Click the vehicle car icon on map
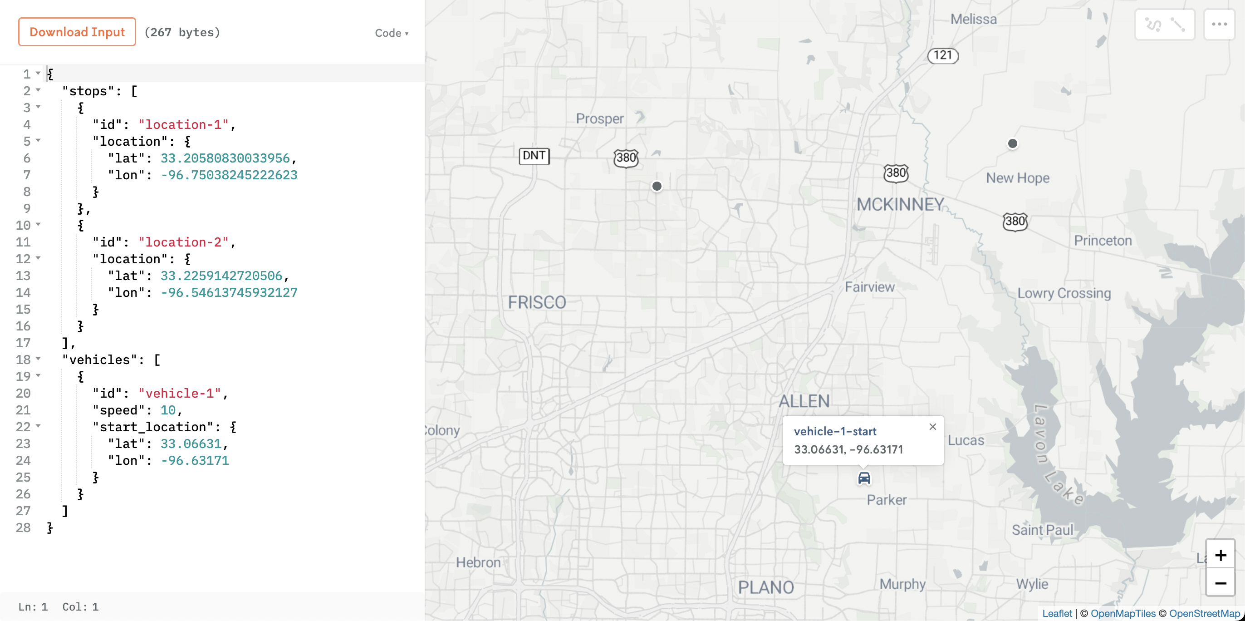Image resolution: width=1245 pixels, height=621 pixels. [x=864, y=478]
